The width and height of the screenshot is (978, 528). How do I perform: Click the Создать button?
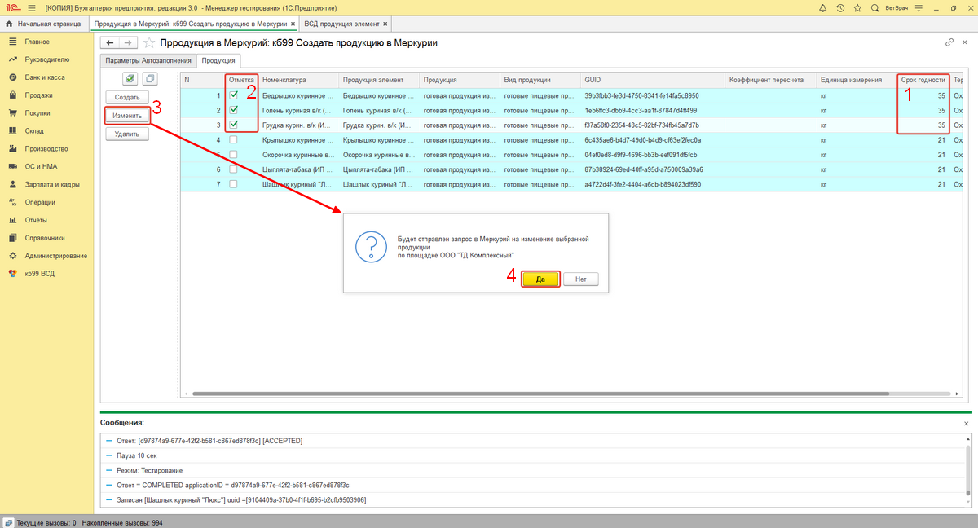pyautogui.click(x=127, y=98)
